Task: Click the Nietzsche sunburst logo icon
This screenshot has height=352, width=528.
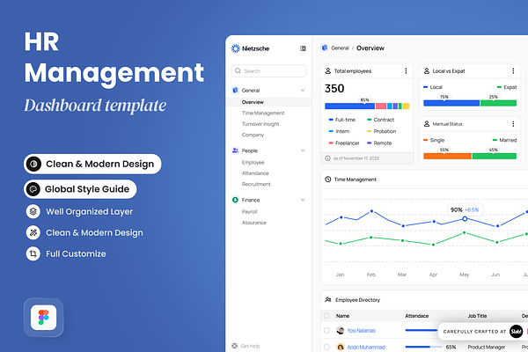Action: coord(235,48)
